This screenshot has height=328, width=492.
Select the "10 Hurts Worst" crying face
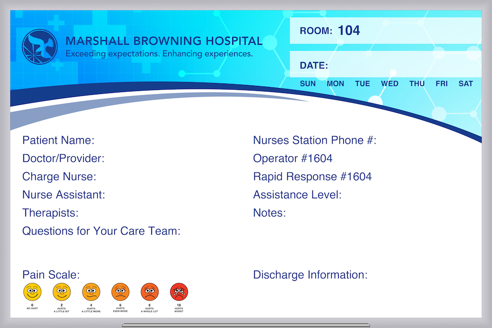179,291
